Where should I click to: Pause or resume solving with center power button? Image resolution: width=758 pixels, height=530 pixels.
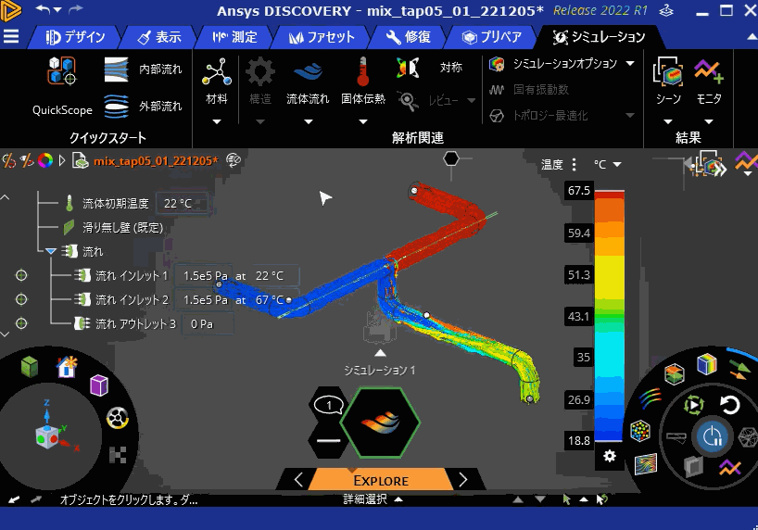[x=712, y=436]
